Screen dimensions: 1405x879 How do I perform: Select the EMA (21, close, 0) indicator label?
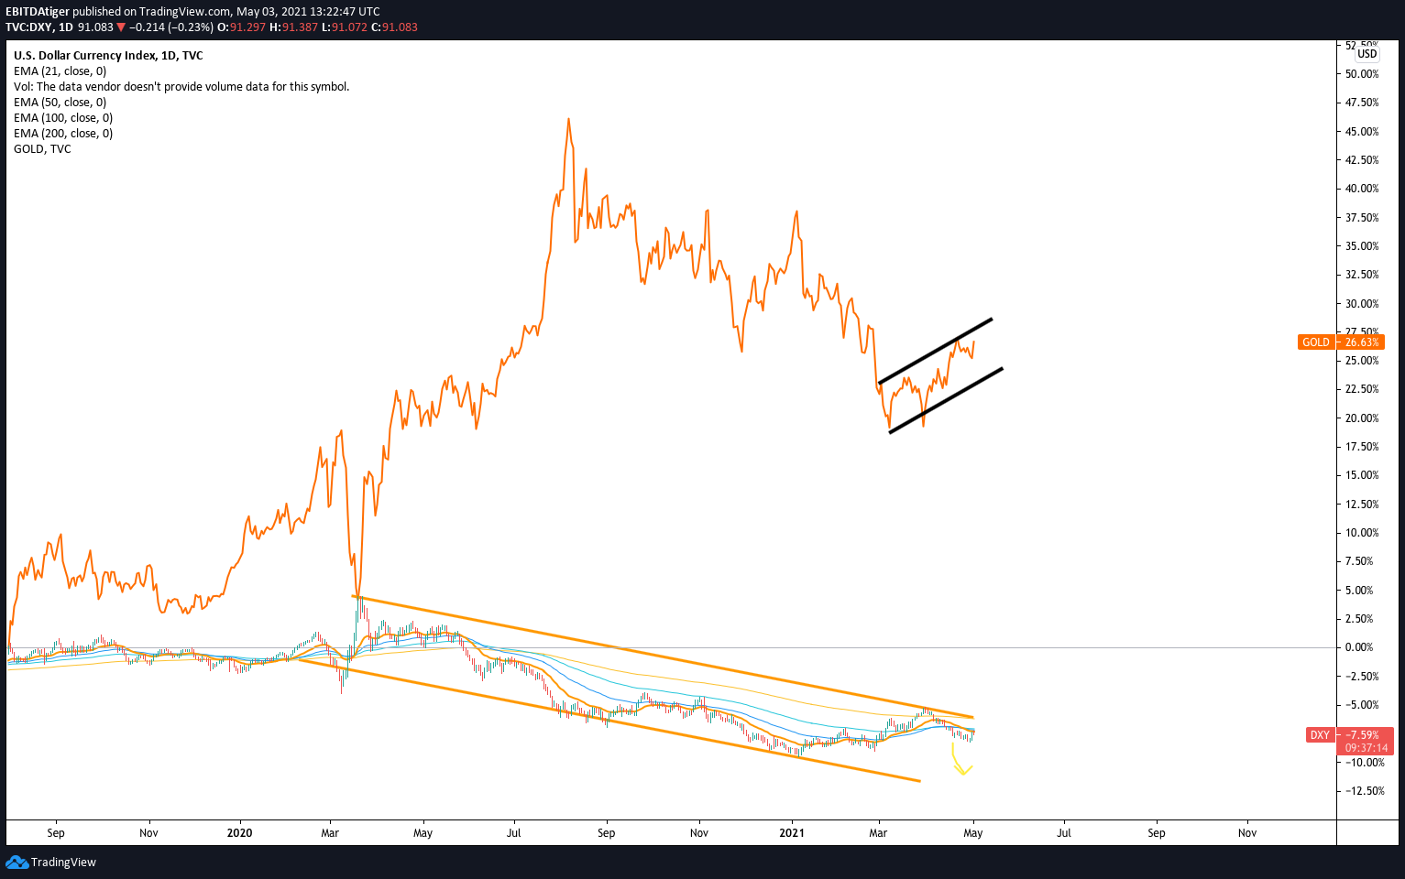coord(60,71)
